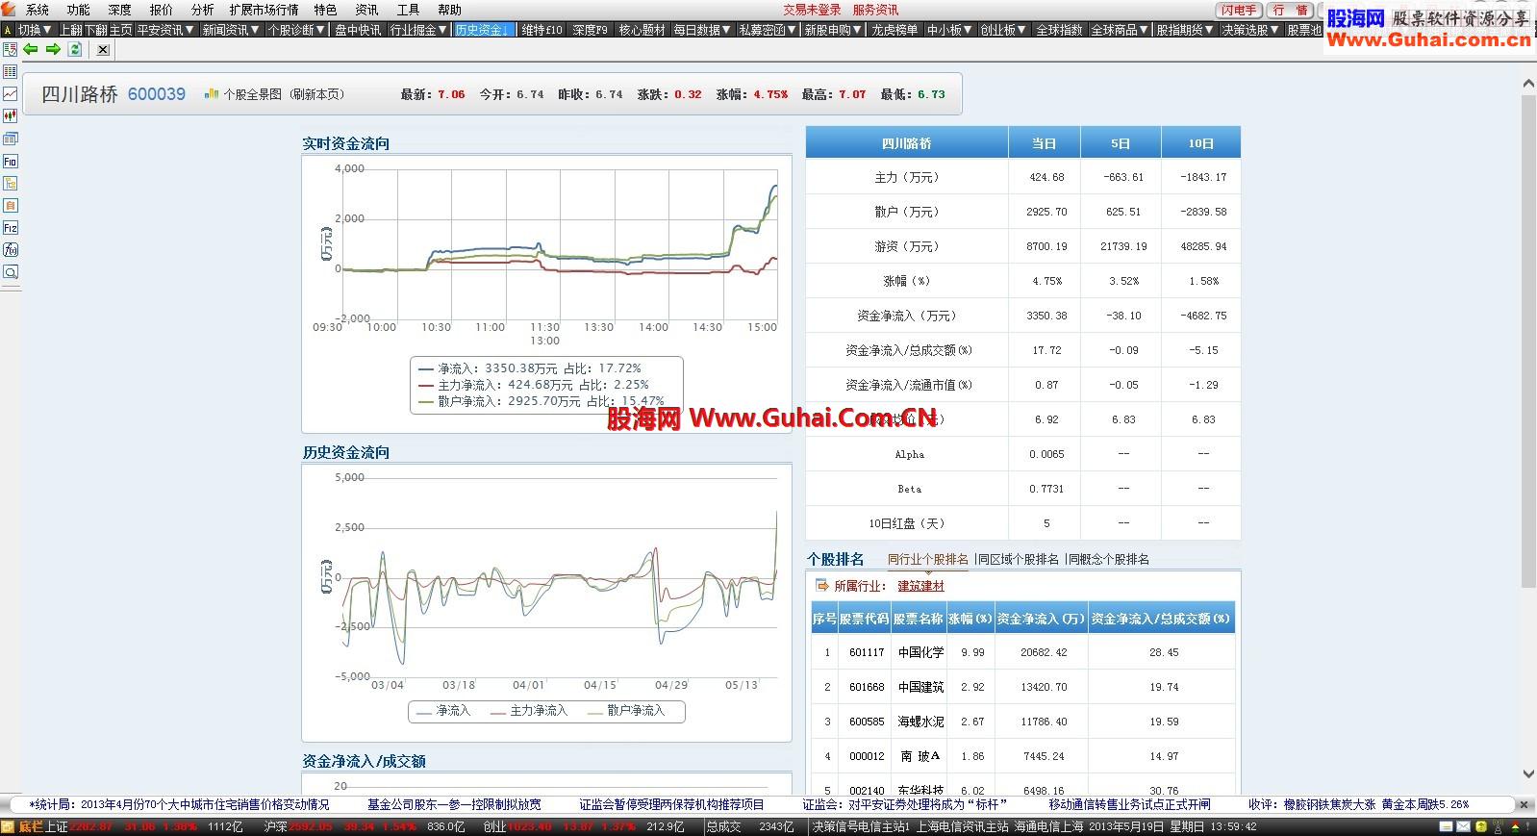Image resolution: width=1537 pixels, height=836 pixels.
Task: Expand the 私募密函 dropdown
Action: (768, 30)
